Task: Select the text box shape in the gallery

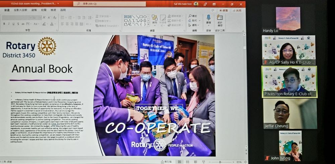Action: click(x=126, y=17)
